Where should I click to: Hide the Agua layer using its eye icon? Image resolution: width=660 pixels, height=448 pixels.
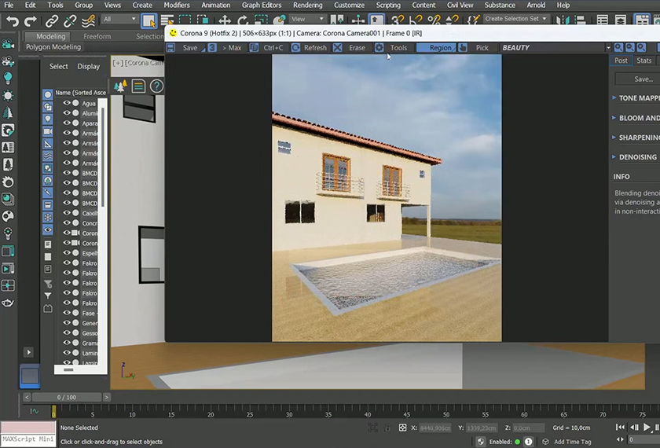point(67,104)
